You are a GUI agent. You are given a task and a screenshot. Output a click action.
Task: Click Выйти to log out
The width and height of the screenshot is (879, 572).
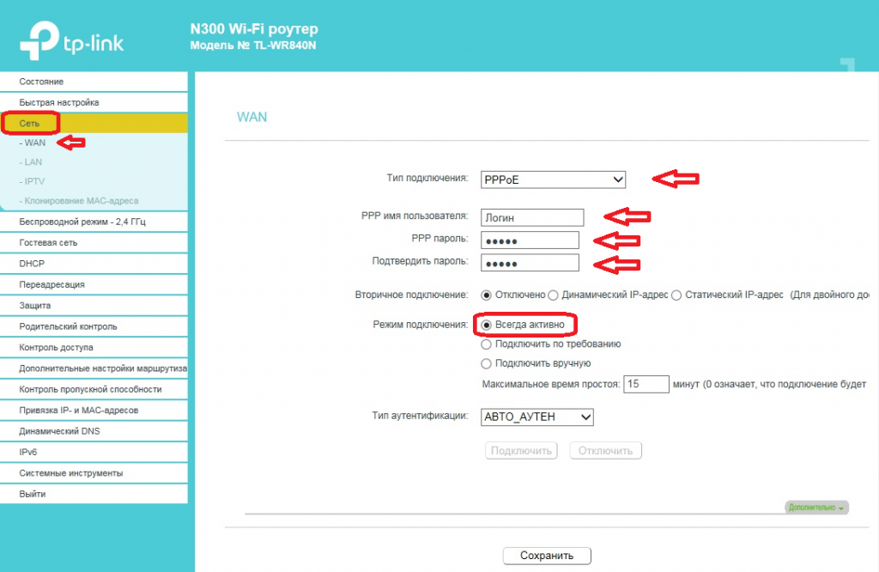point(94,494)
